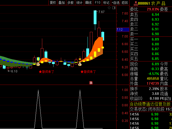Click the second red star 游资来了 marker
The width and height of the screenshot is (172, 129).
(x=82, y=72)
